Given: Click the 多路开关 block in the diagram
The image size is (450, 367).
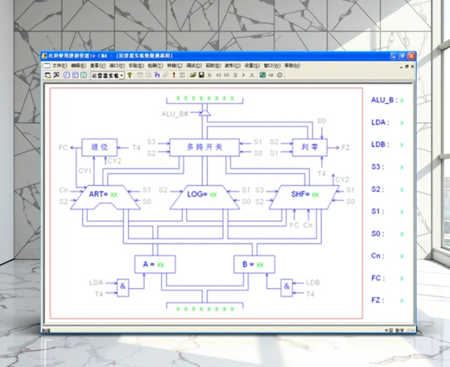Looking at the screenshot, I should tap(204, 147).
